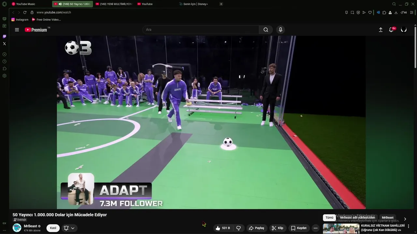The image size is (417, 234).
Task: Save video with 'Kaydet' button
Action: [x=299, y=228]
